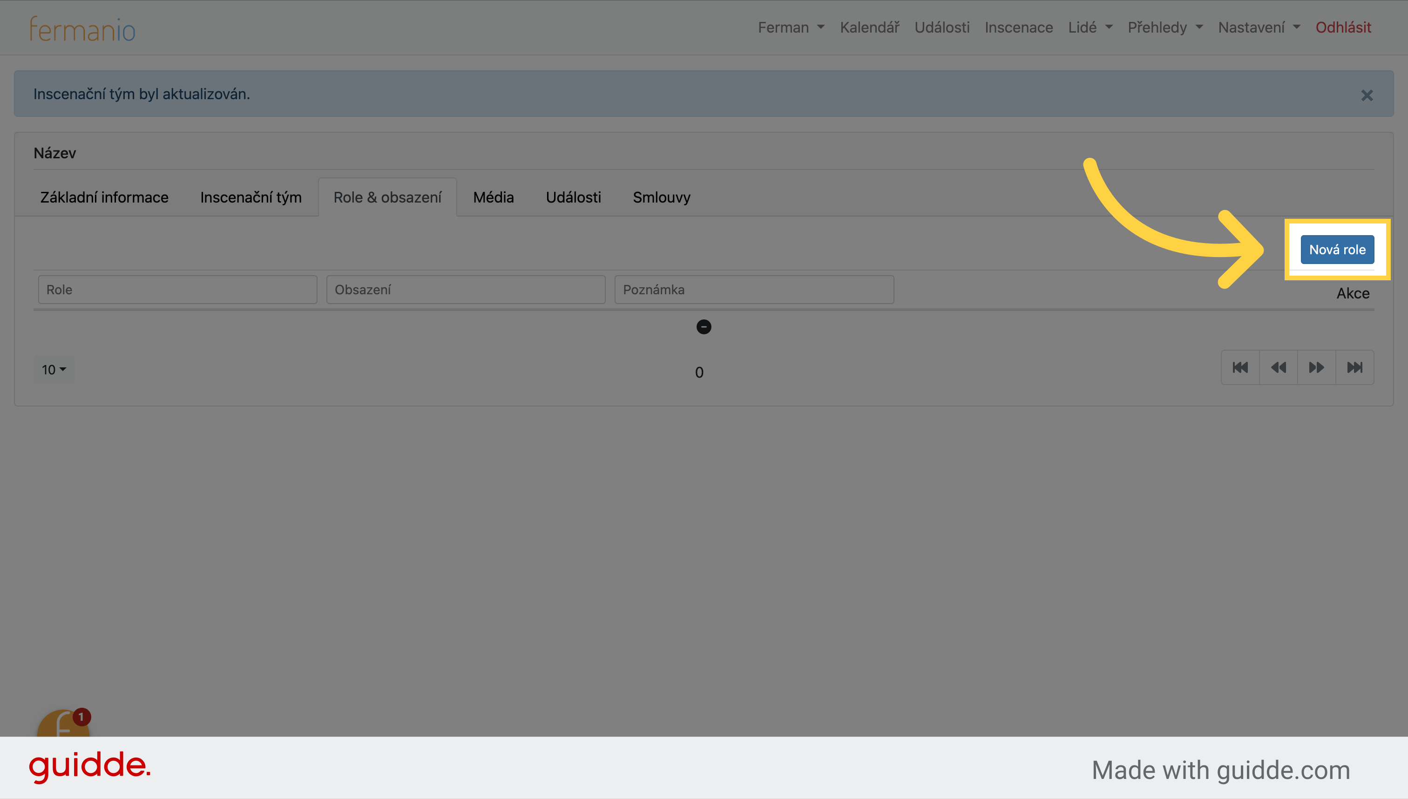This screenshot has height=799, width=1408.
Task: Click the Nová role button
Action: pyautogui.click(x=1337, y=250)
